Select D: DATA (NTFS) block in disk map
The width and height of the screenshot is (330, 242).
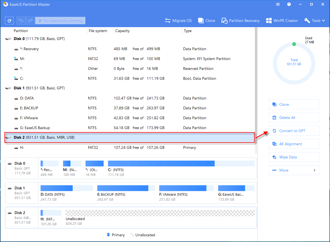click(67, 193)
